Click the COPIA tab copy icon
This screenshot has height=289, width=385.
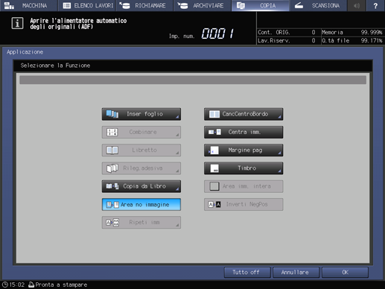(x=241, y=5)
